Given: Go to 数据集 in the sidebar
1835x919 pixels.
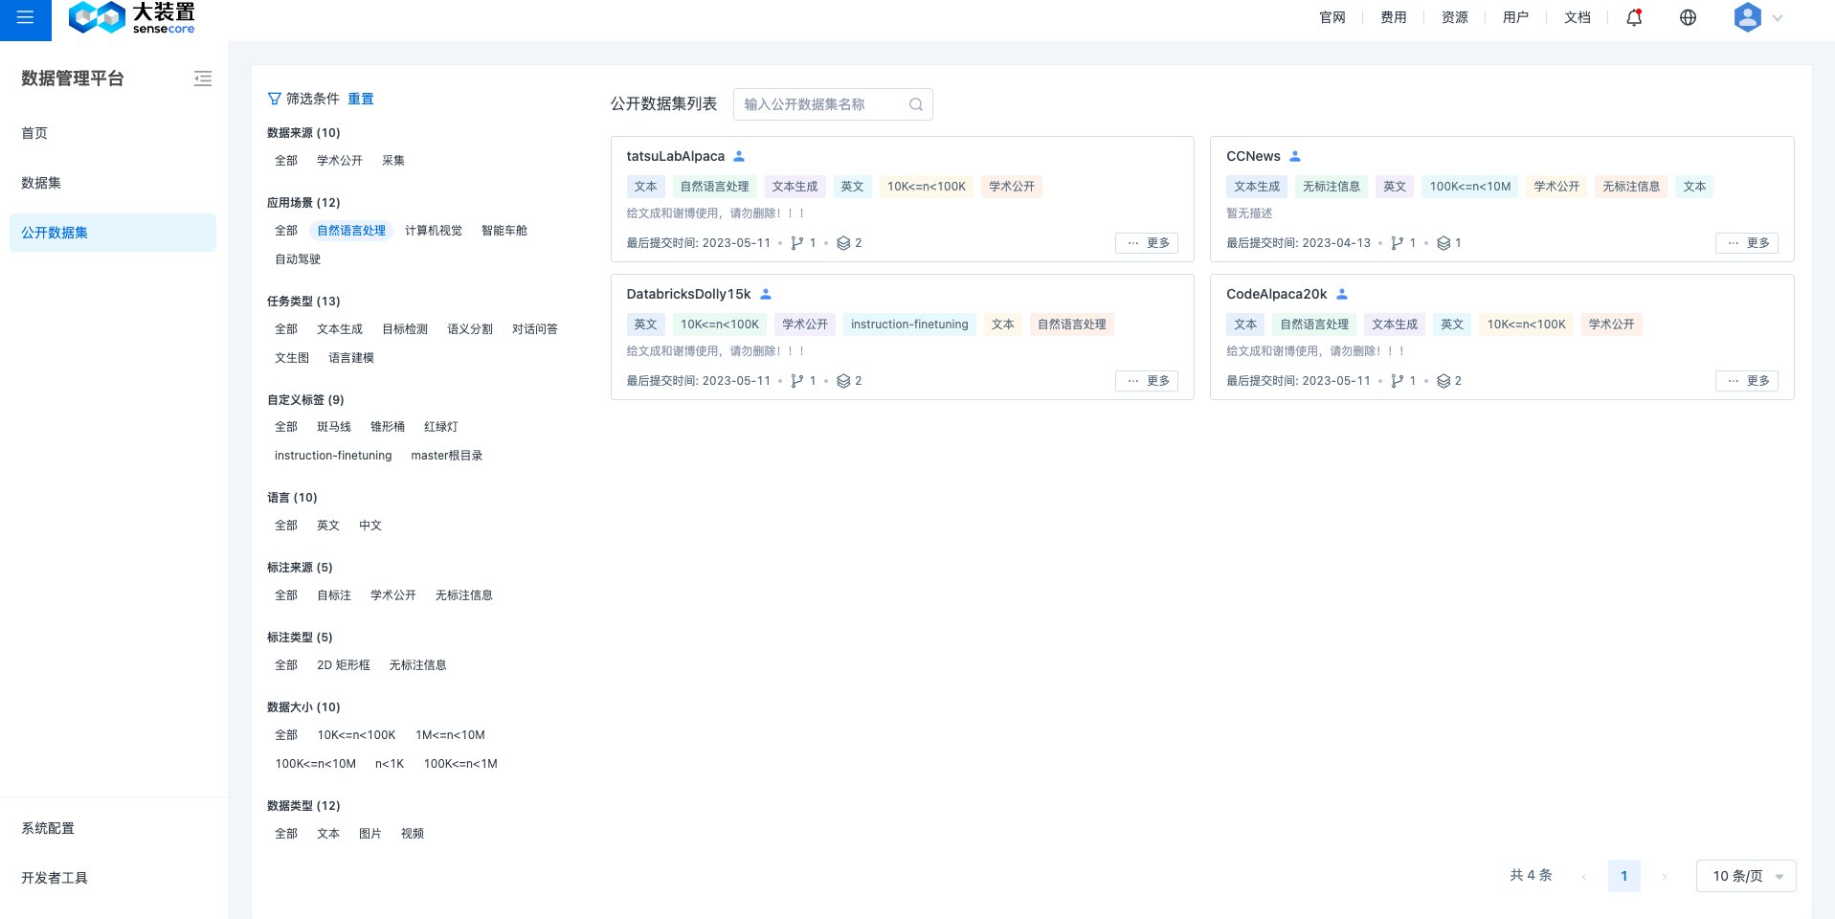Looking at the screenshot, I should pos(41,183).
